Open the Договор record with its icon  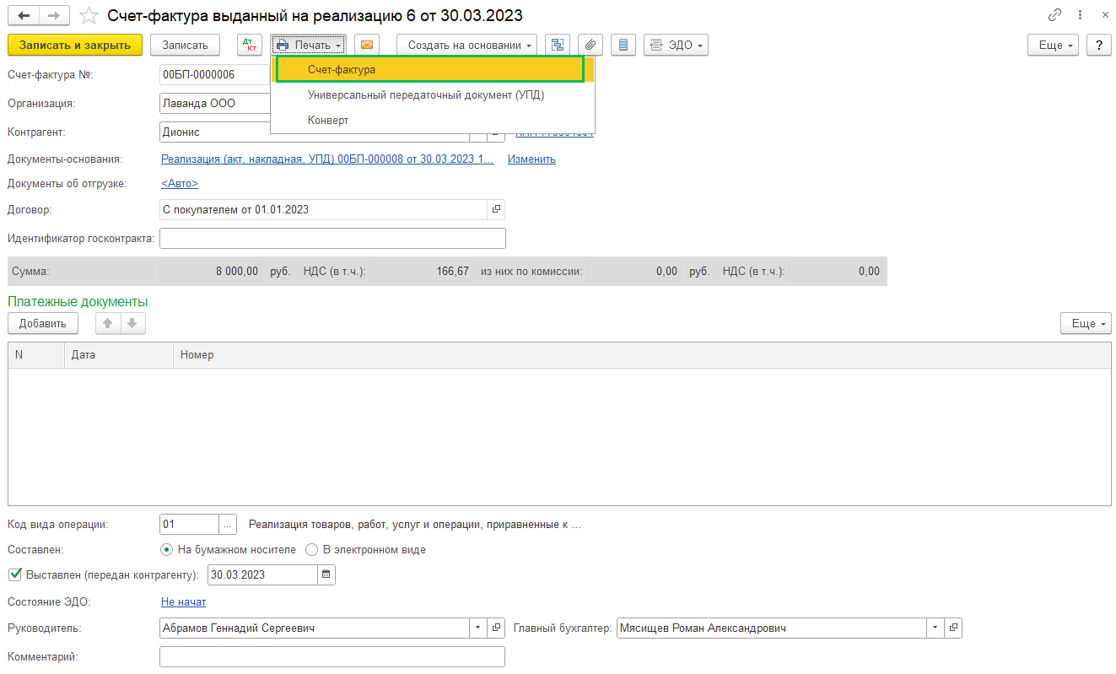(x=497, y=209)
